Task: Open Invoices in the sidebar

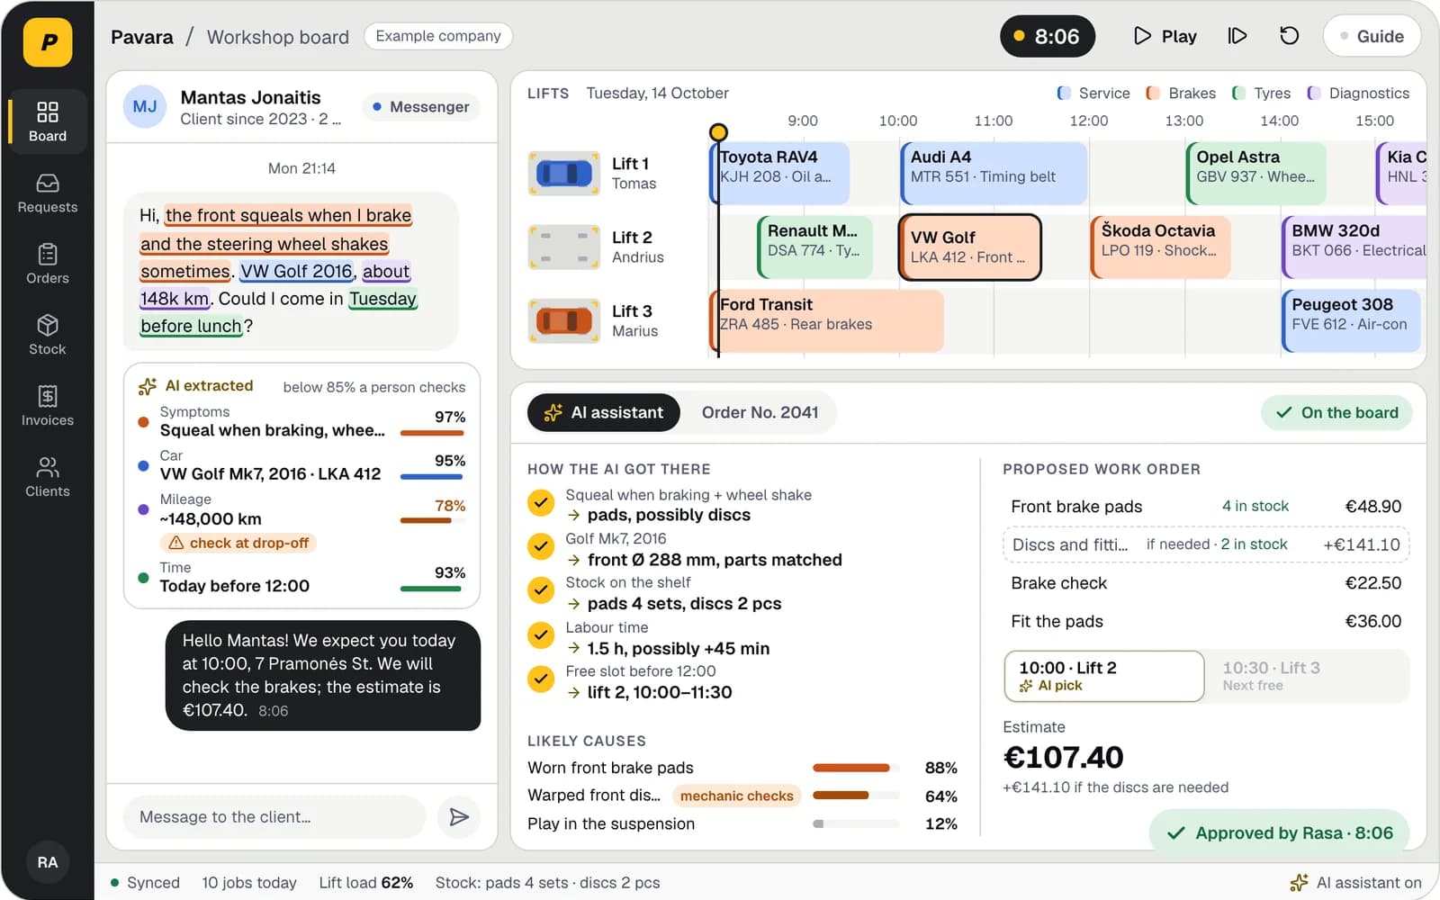Action: pyautogui.click(x=48, y=406)
